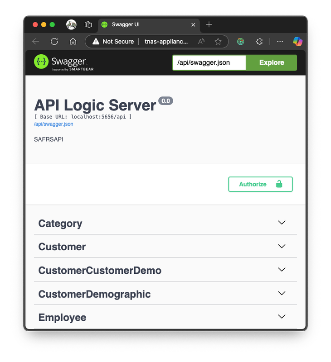Open the user profile avatar

[x=71, y=24]
